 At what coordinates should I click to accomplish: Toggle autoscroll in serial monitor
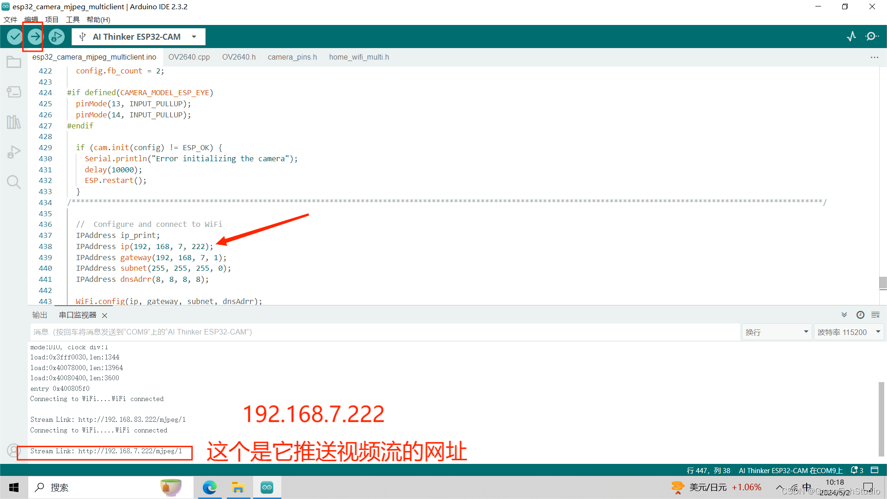click(x=844, y=315)
